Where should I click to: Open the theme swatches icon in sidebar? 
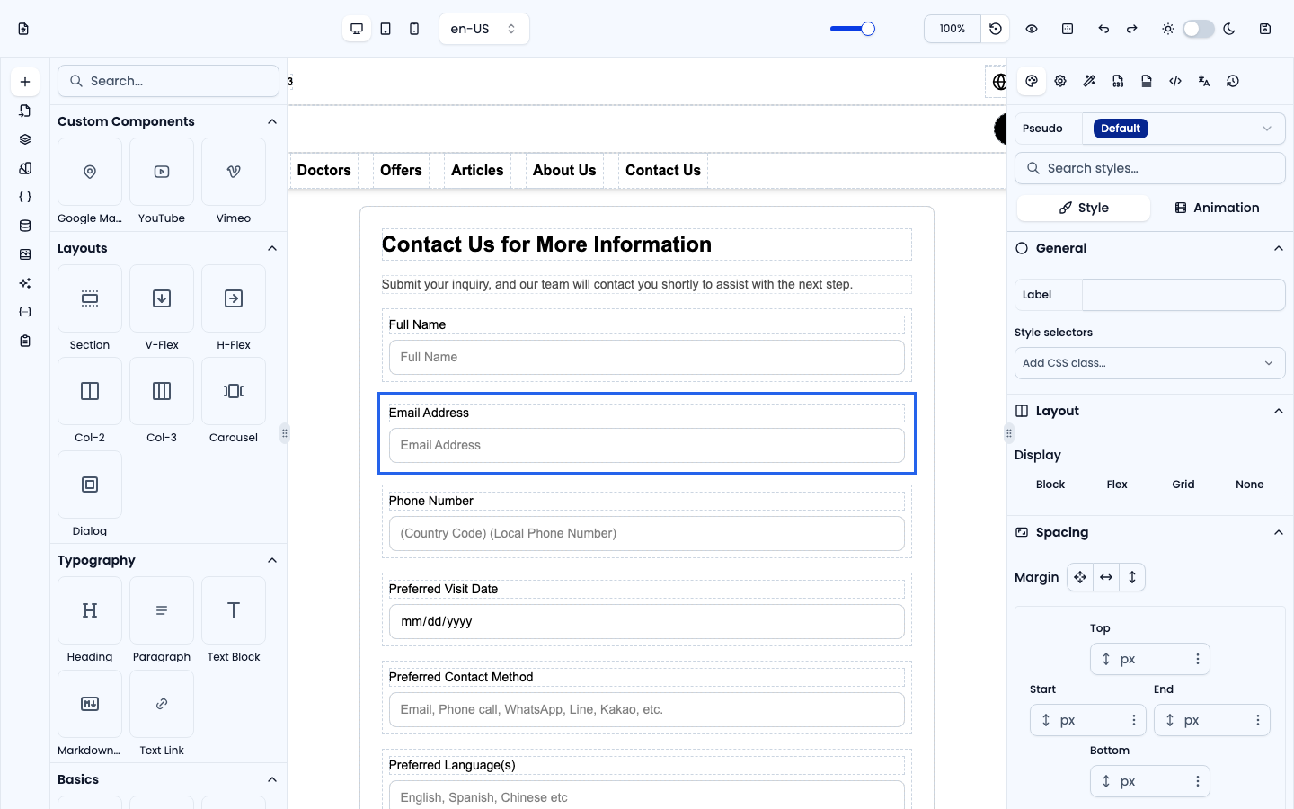point(25,168)
